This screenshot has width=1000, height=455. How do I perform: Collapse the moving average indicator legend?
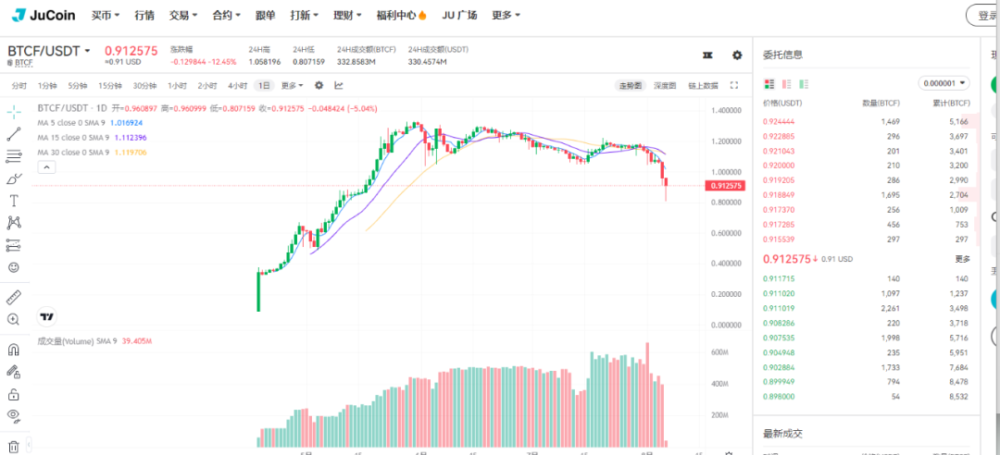click(46, 167)
